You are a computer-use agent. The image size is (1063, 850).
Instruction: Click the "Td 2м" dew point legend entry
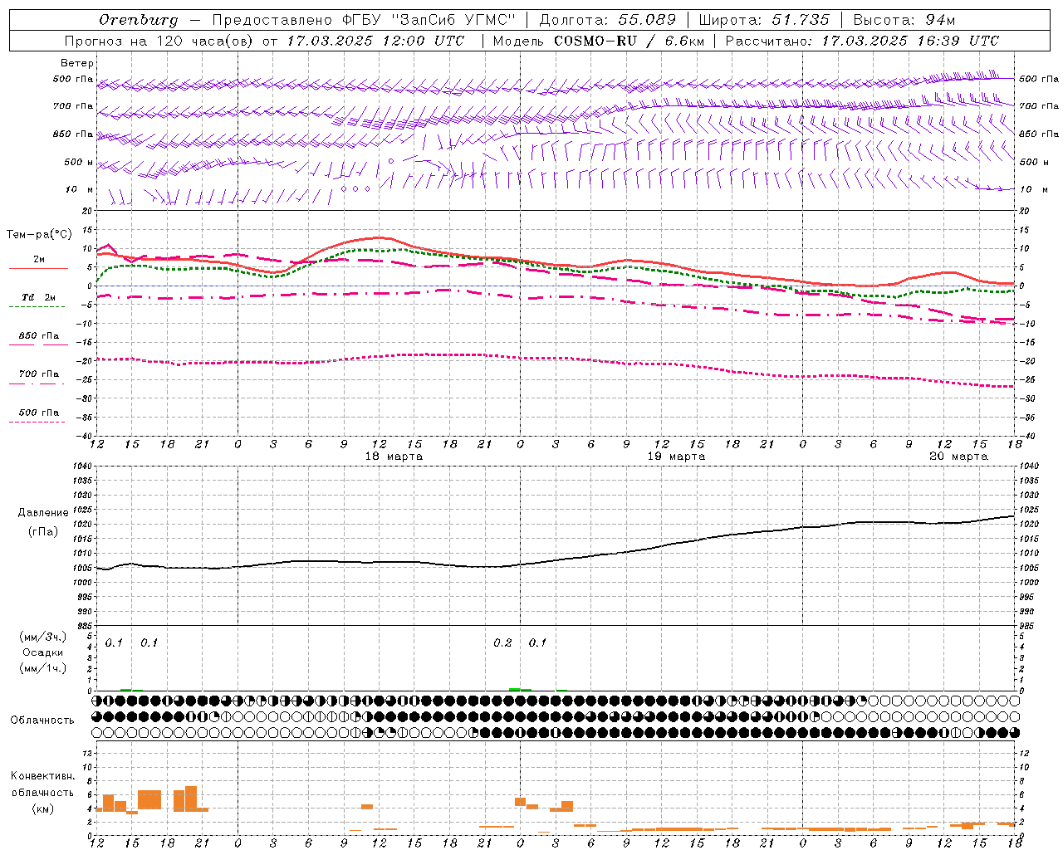(x=38, y=297)
